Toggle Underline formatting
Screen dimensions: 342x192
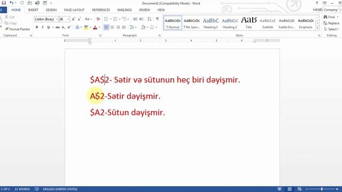(49, 27)
